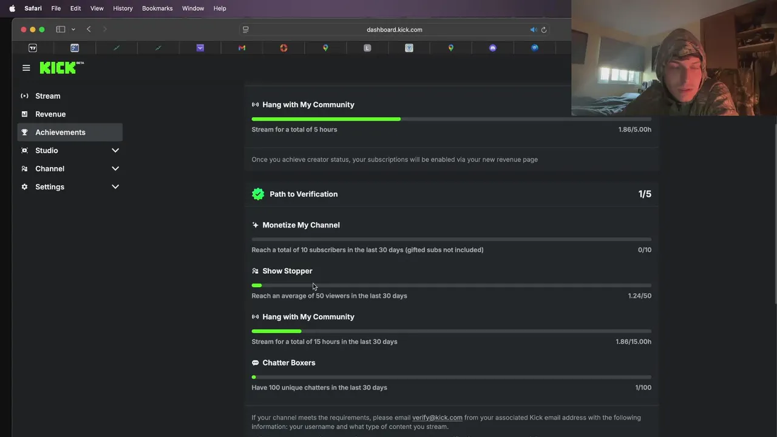This screenshot has width=777, height=437.
Task: Click the reader icon in the address bar
Action: click(246, 30)
